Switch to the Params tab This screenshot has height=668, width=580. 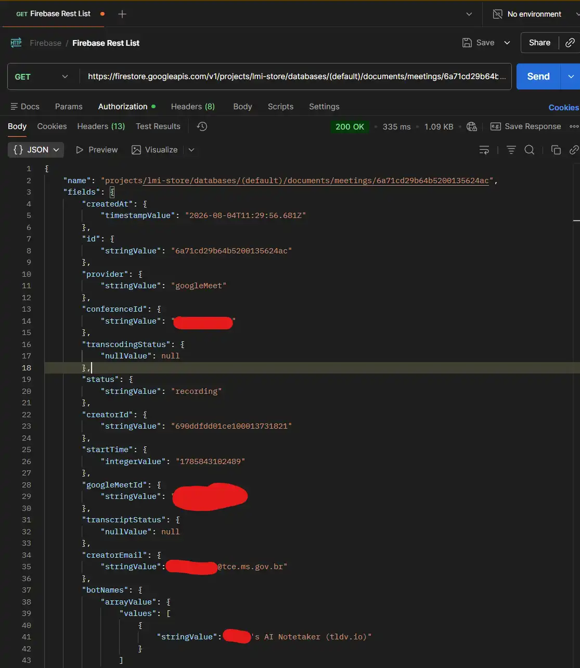tap(69, 107)
